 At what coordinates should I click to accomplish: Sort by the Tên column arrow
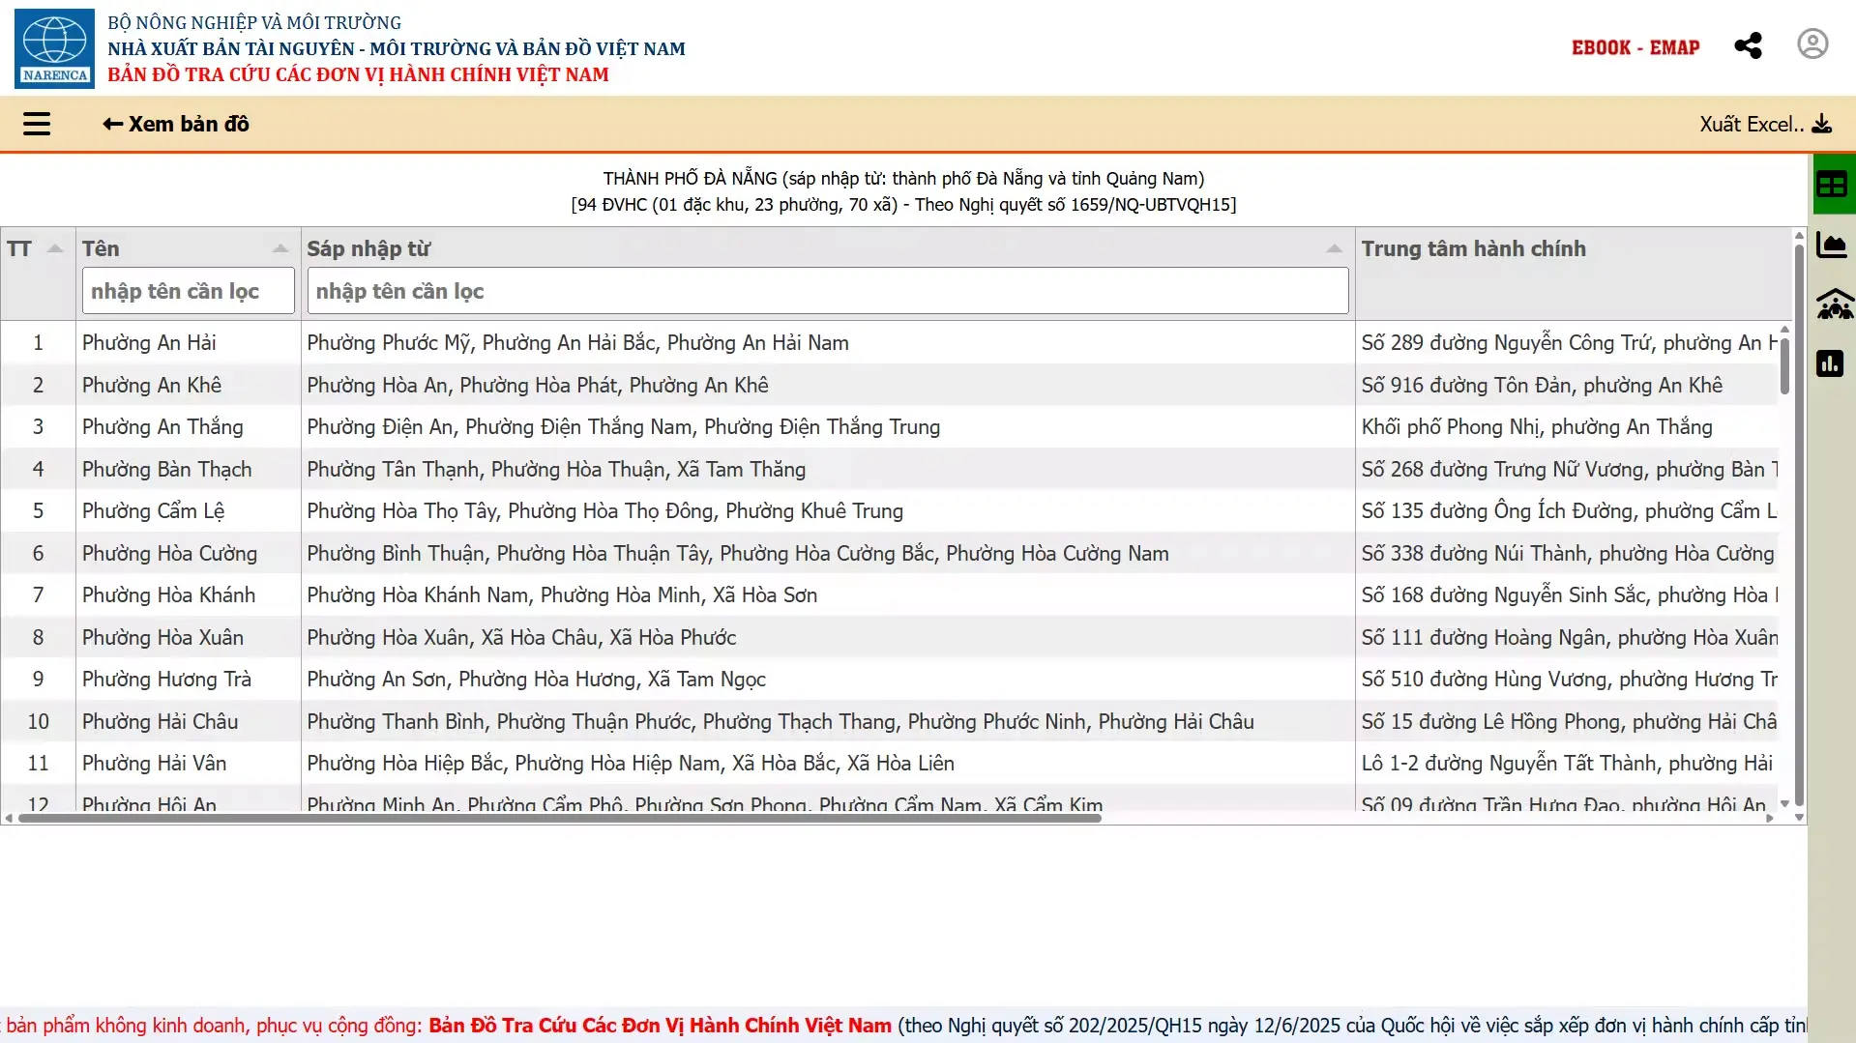[x=280, y=248]
